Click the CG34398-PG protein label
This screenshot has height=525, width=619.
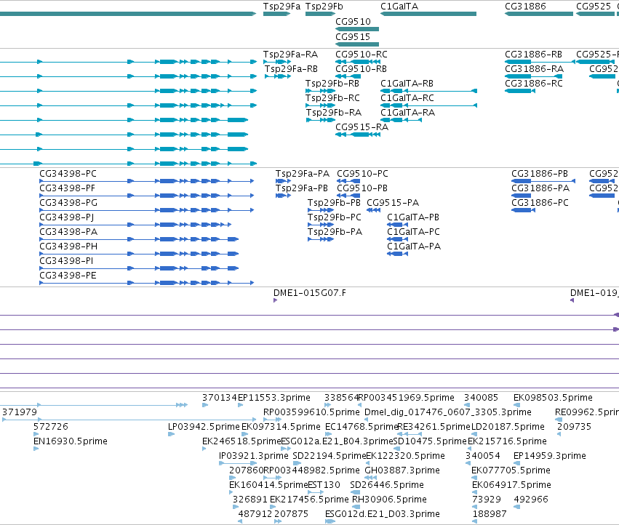click(x=68, y=204)
